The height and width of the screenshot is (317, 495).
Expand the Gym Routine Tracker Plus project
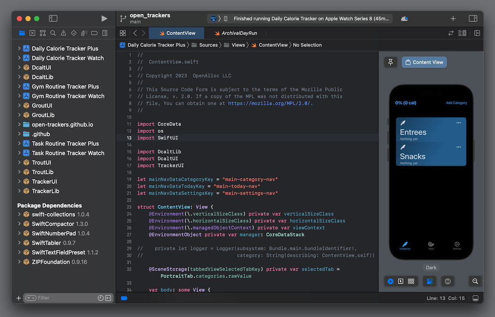(19, 86)
